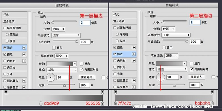This screenshot has height=111, width=222.
Task: Expand gradient picker arrow in the left dialog
Action: [x=75, y=64]
